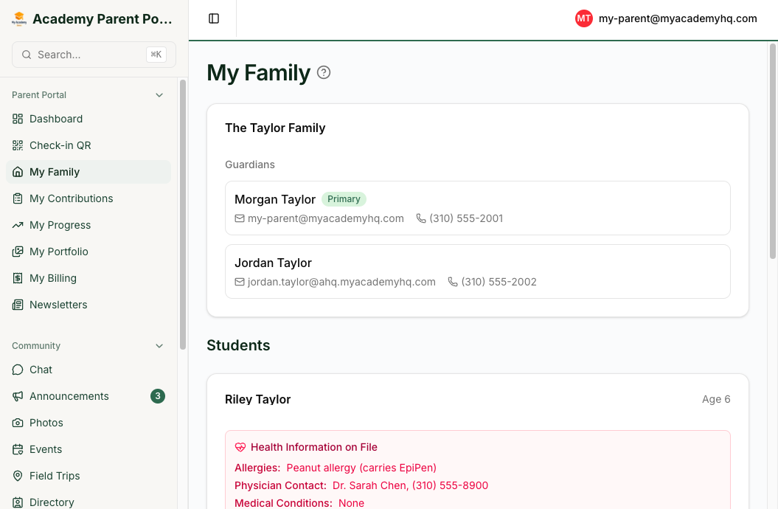Click the main page scrollbar
The width and height of the screenshot is (778, 509).
[773, 150]
